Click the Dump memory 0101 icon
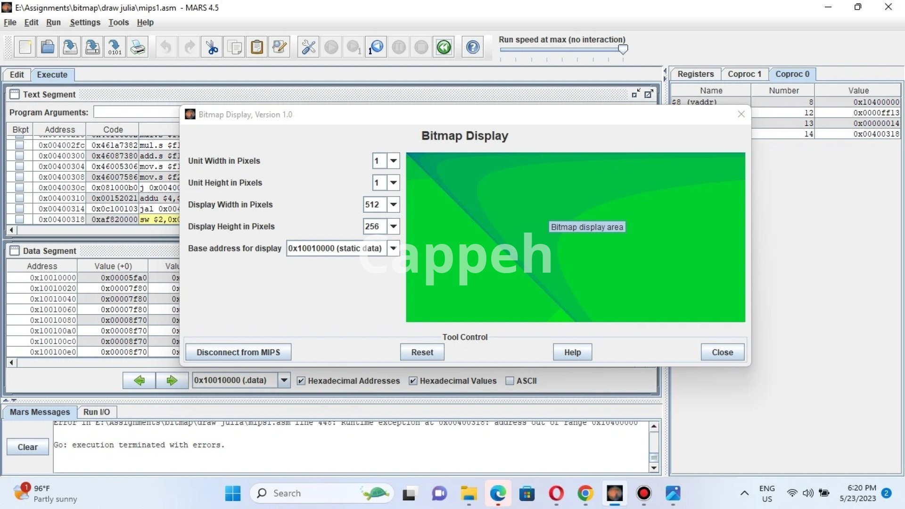The width and height of the screenshot is (905, 509). coord(115,47)
